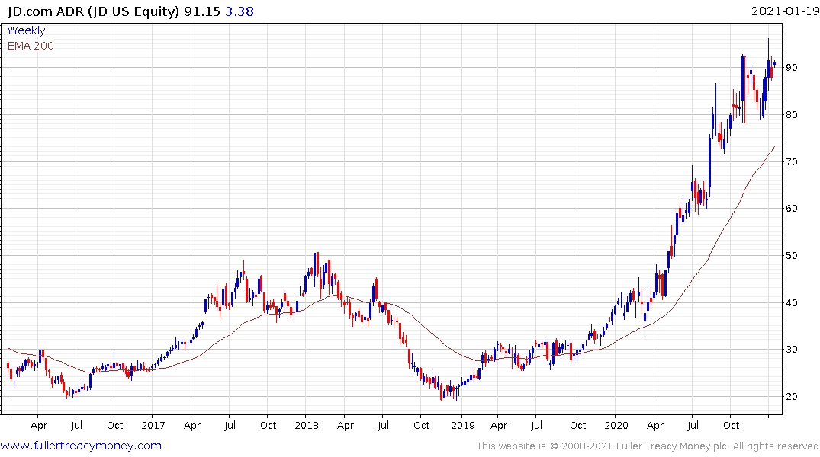Screen dimensions: 820x457
Task: Click the 60 price axis label
Action: click(792, 209)
